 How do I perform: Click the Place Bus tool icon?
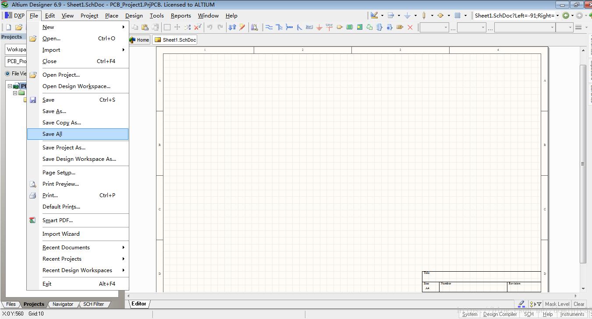[279, 27]
